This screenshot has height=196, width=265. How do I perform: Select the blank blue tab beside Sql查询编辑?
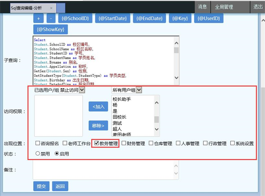click(61, 8)
